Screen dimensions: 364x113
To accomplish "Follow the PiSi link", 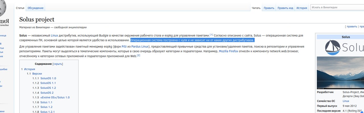I will pyautogui.click(x=124, y=46).
